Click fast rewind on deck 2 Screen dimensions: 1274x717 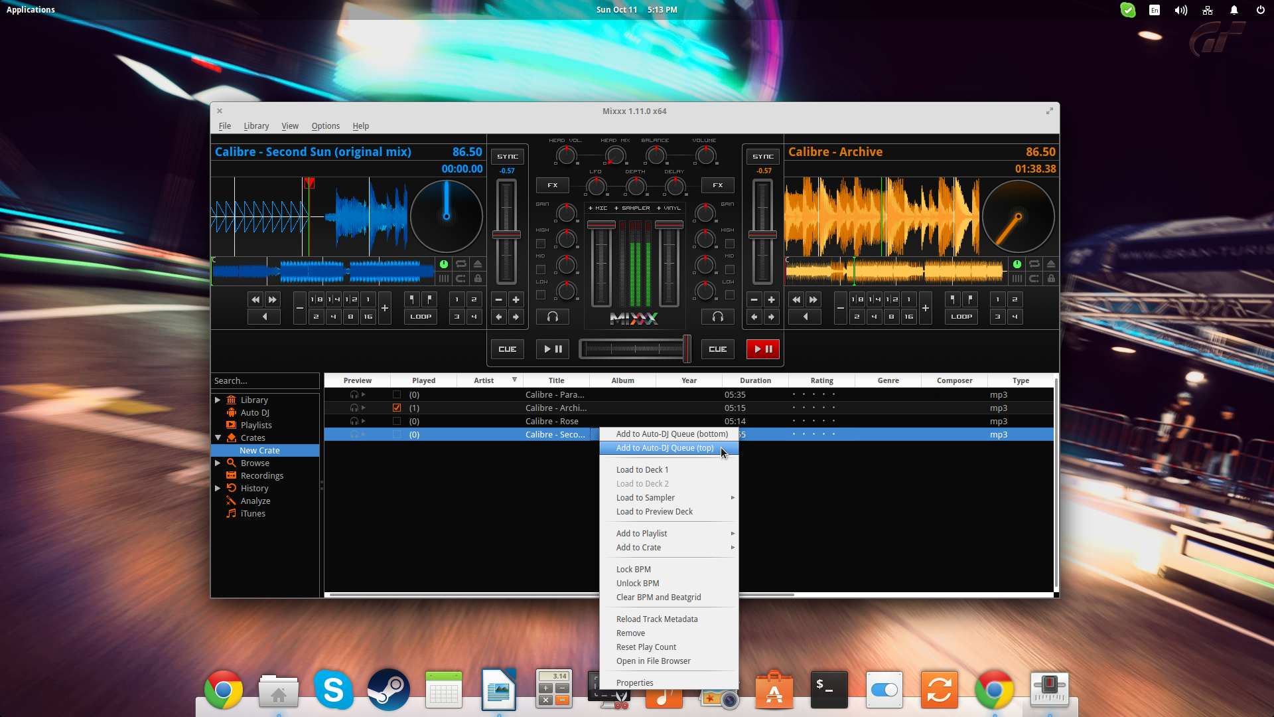[x=796, y=299]
